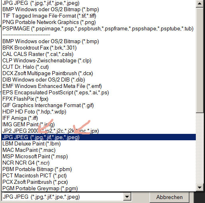Choose PSPIMAGE file format option
The height and width of the screenshot is (203, 205).
click(99, 29)
